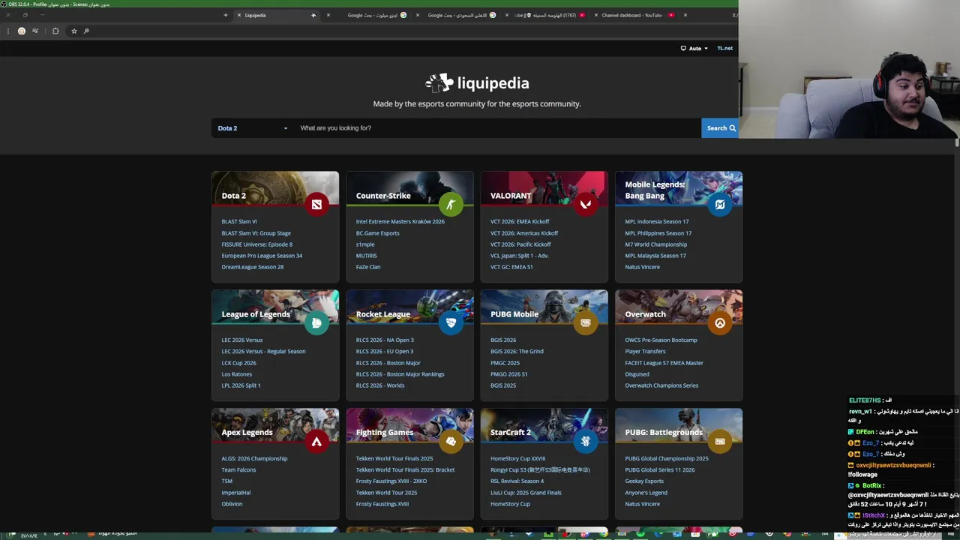Open the Mobile Legends blue game icon
The image size is (960, 540).
(x=720, y=204)
